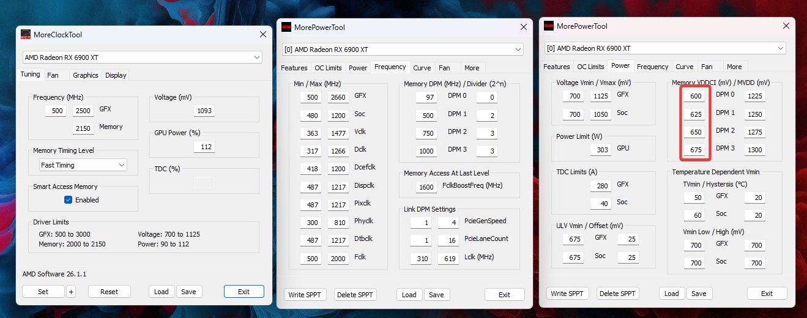This screenshot has height=318, width=807.
Task: Open the Curve tab in the Frequency-tab MorePowerTool window
Action: pos(422,68)
